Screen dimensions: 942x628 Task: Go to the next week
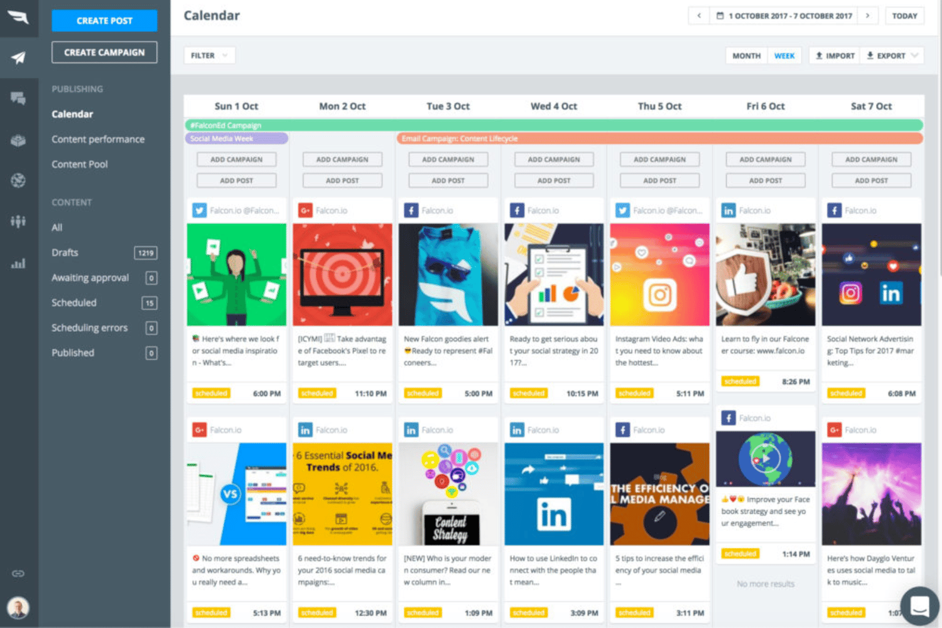point(868,16)
